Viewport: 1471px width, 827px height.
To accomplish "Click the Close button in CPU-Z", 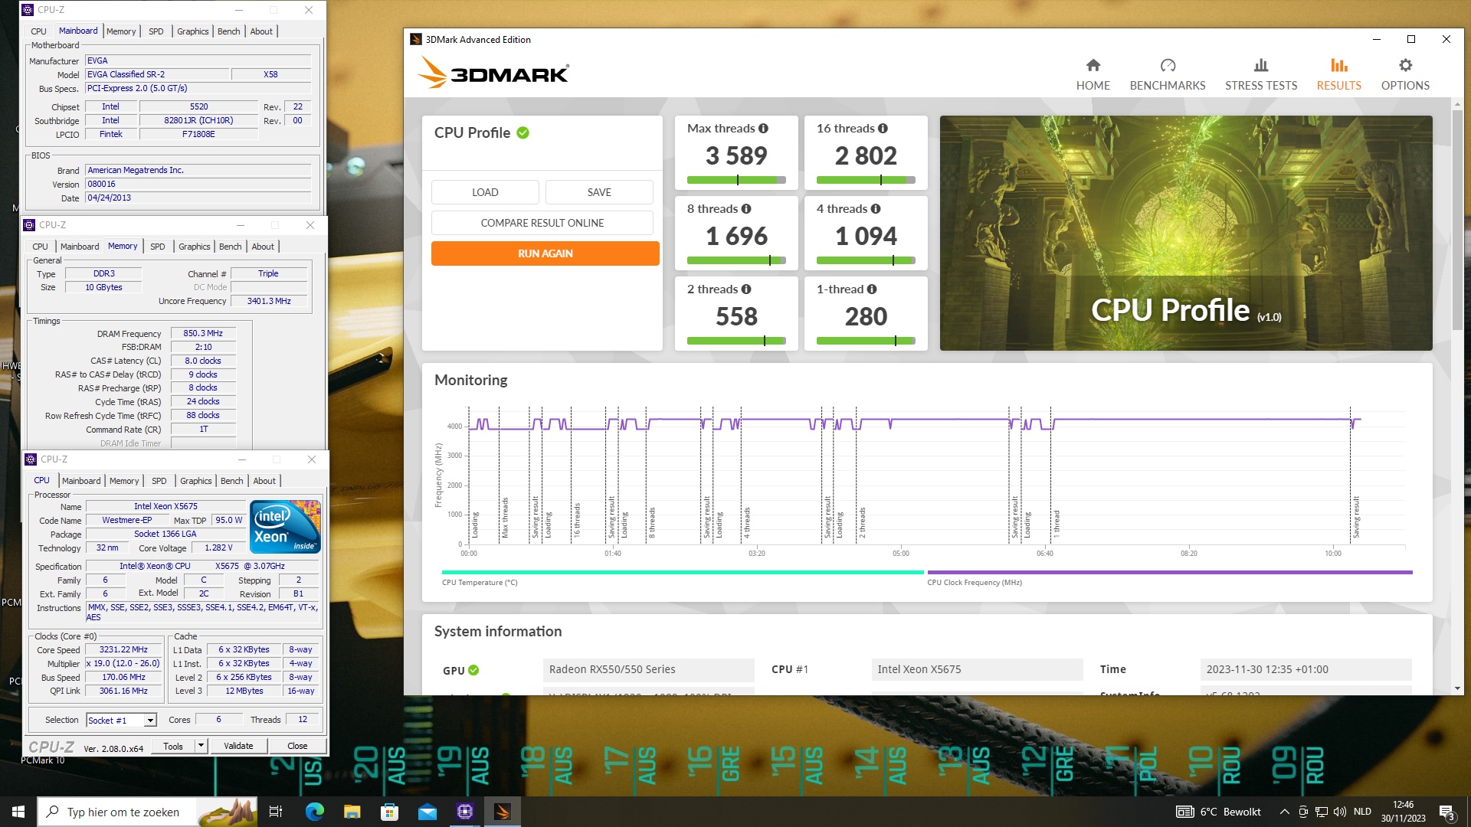I will [x=297, y=746].
